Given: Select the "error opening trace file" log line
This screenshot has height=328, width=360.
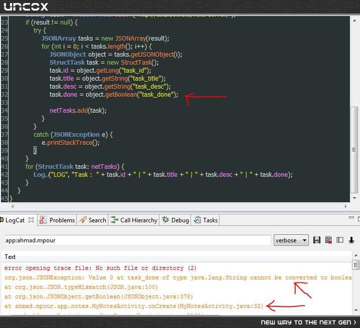Looking at the screenshot, I should tap(100, 268).
